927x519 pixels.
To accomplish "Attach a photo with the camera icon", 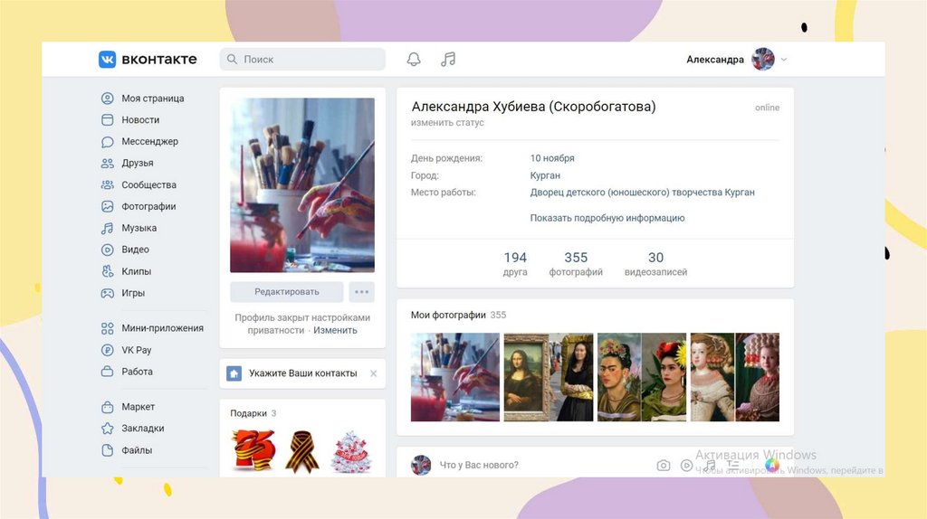I will pos(664,466).
